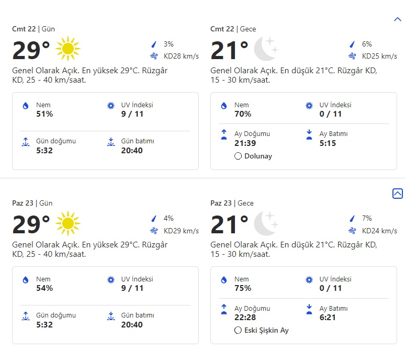Collapse the Cmt 22 forecast with the chevron
This screenshot has width=405, height=351.
pos(397,19)
